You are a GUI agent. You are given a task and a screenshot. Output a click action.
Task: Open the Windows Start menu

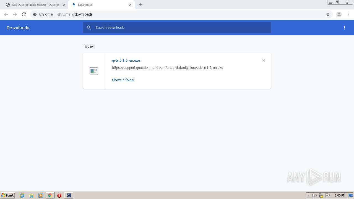coord(8,195)
